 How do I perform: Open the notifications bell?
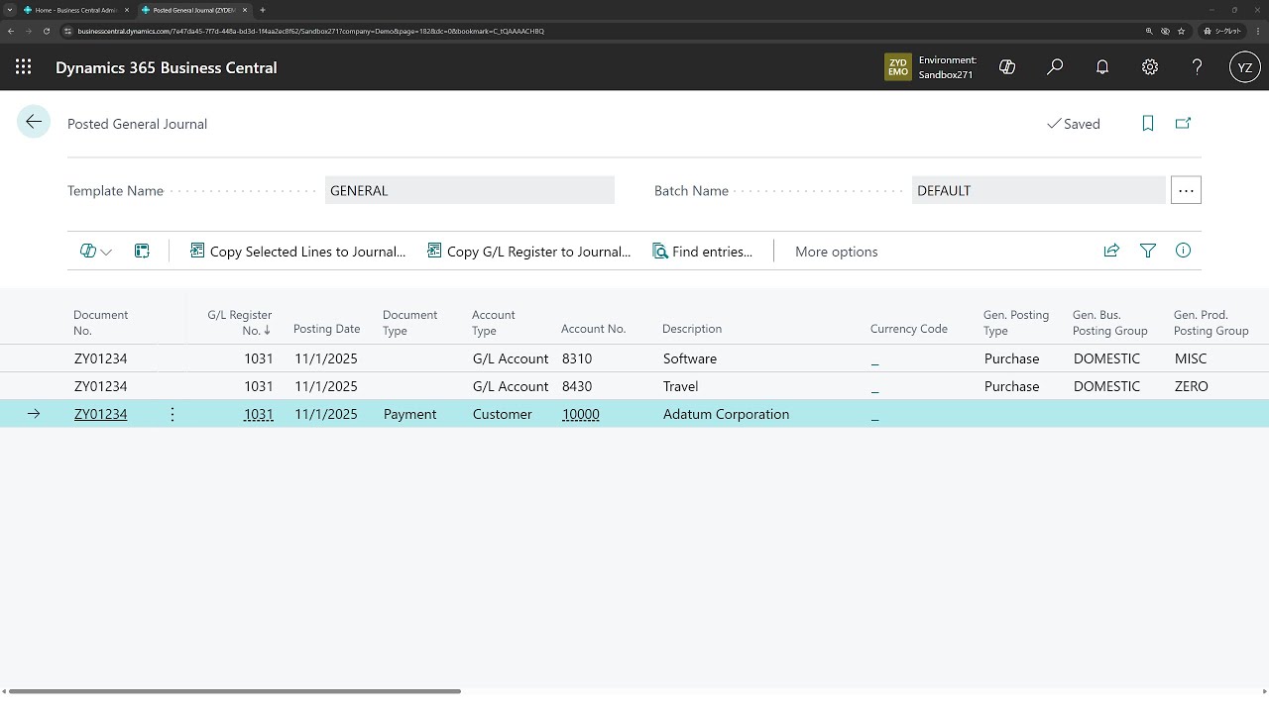pyautogui.click(x=1102, y=67)
